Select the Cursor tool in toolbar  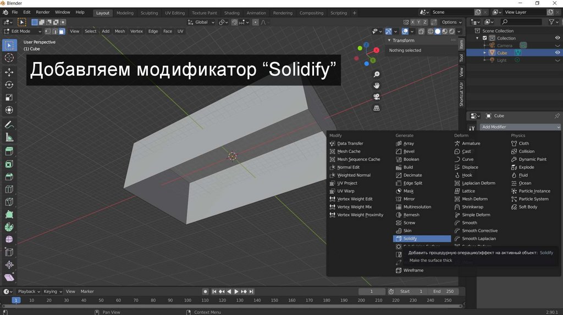click(x=9, y=58)
